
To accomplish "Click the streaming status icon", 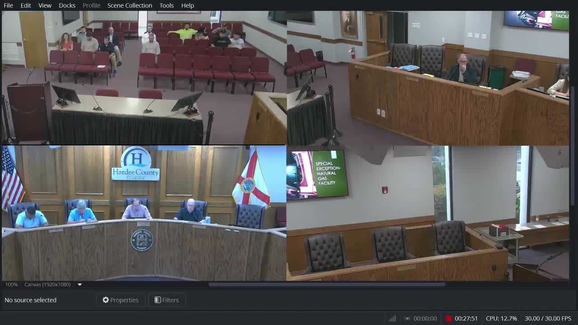I will click(x=407, y=318).
